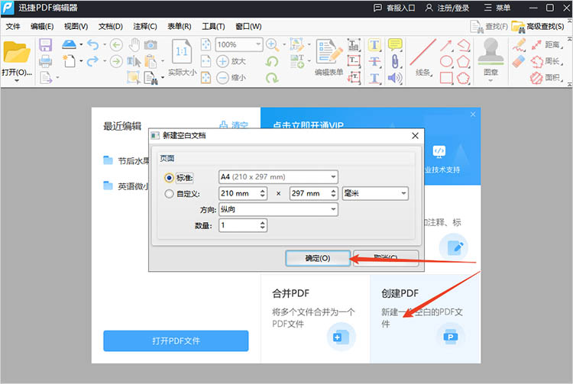
Task: Expand the scanner options dropdown arrow
Action: coord(81,45)
